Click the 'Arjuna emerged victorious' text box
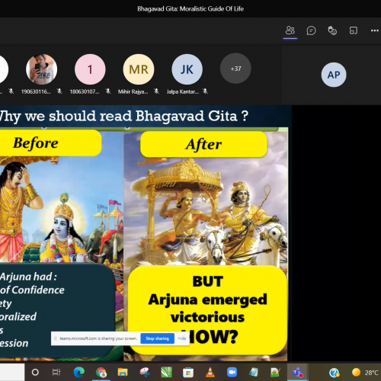The height and width of the screenshot is (381, 381). click(x=207, y=310)
